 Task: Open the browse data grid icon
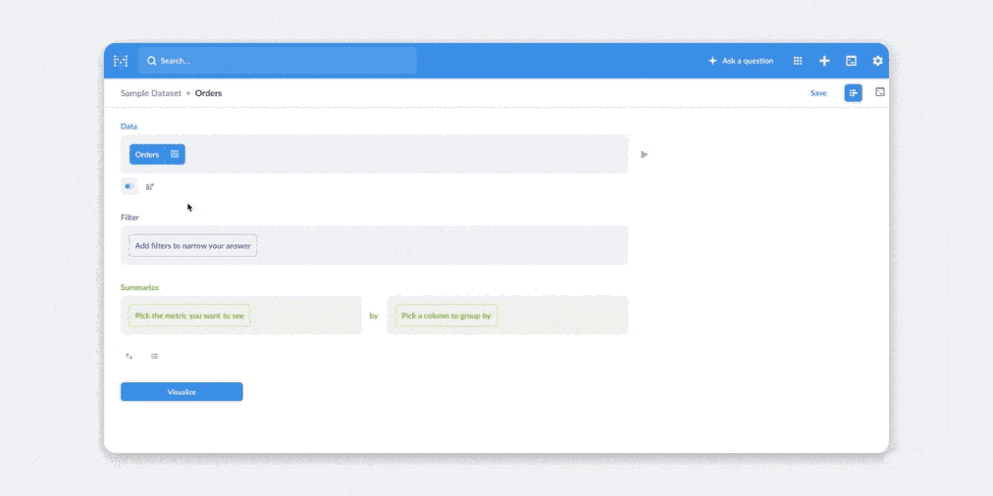[x=798, y=61]
